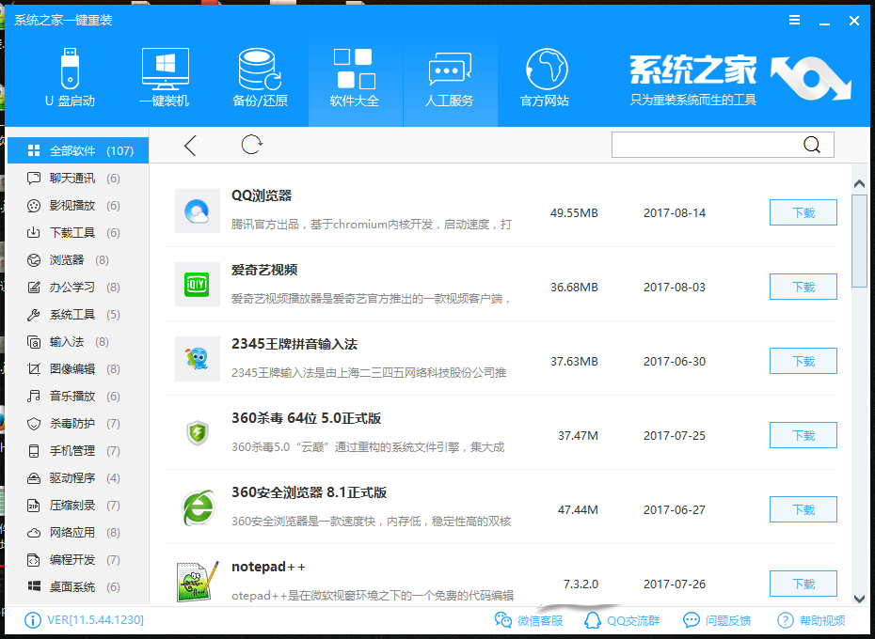Download QQ浏览器
This screenshot has height=639, width=875.
click(x=803, y=212)
